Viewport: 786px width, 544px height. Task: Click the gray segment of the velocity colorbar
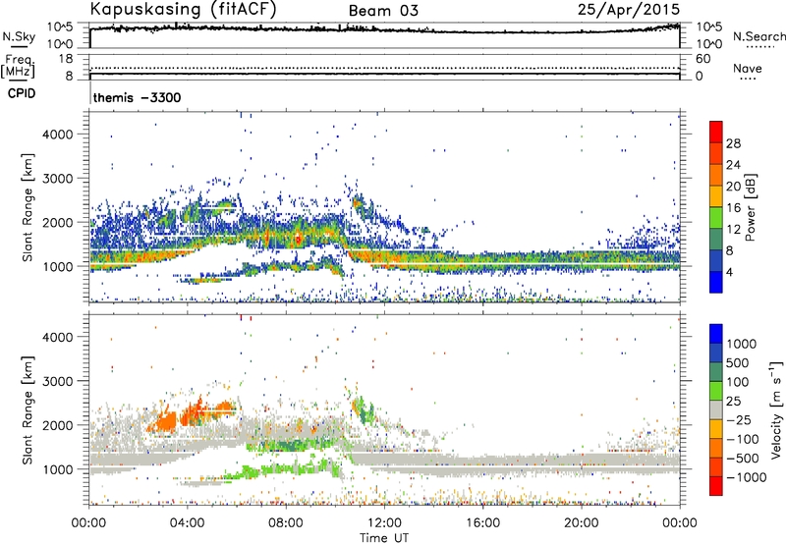point(716,410)
